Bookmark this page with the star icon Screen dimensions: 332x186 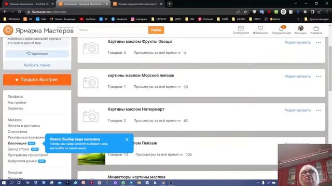pyautogui.click(x=245, y=12)
